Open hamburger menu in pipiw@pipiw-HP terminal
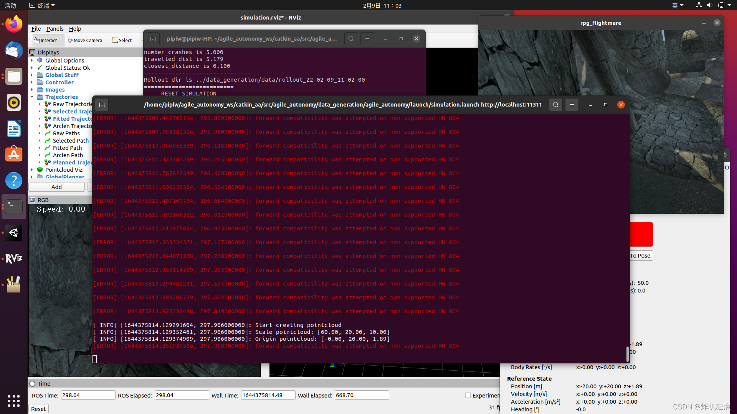This screenshot has width=737, height=414. [x=367, y=39]
